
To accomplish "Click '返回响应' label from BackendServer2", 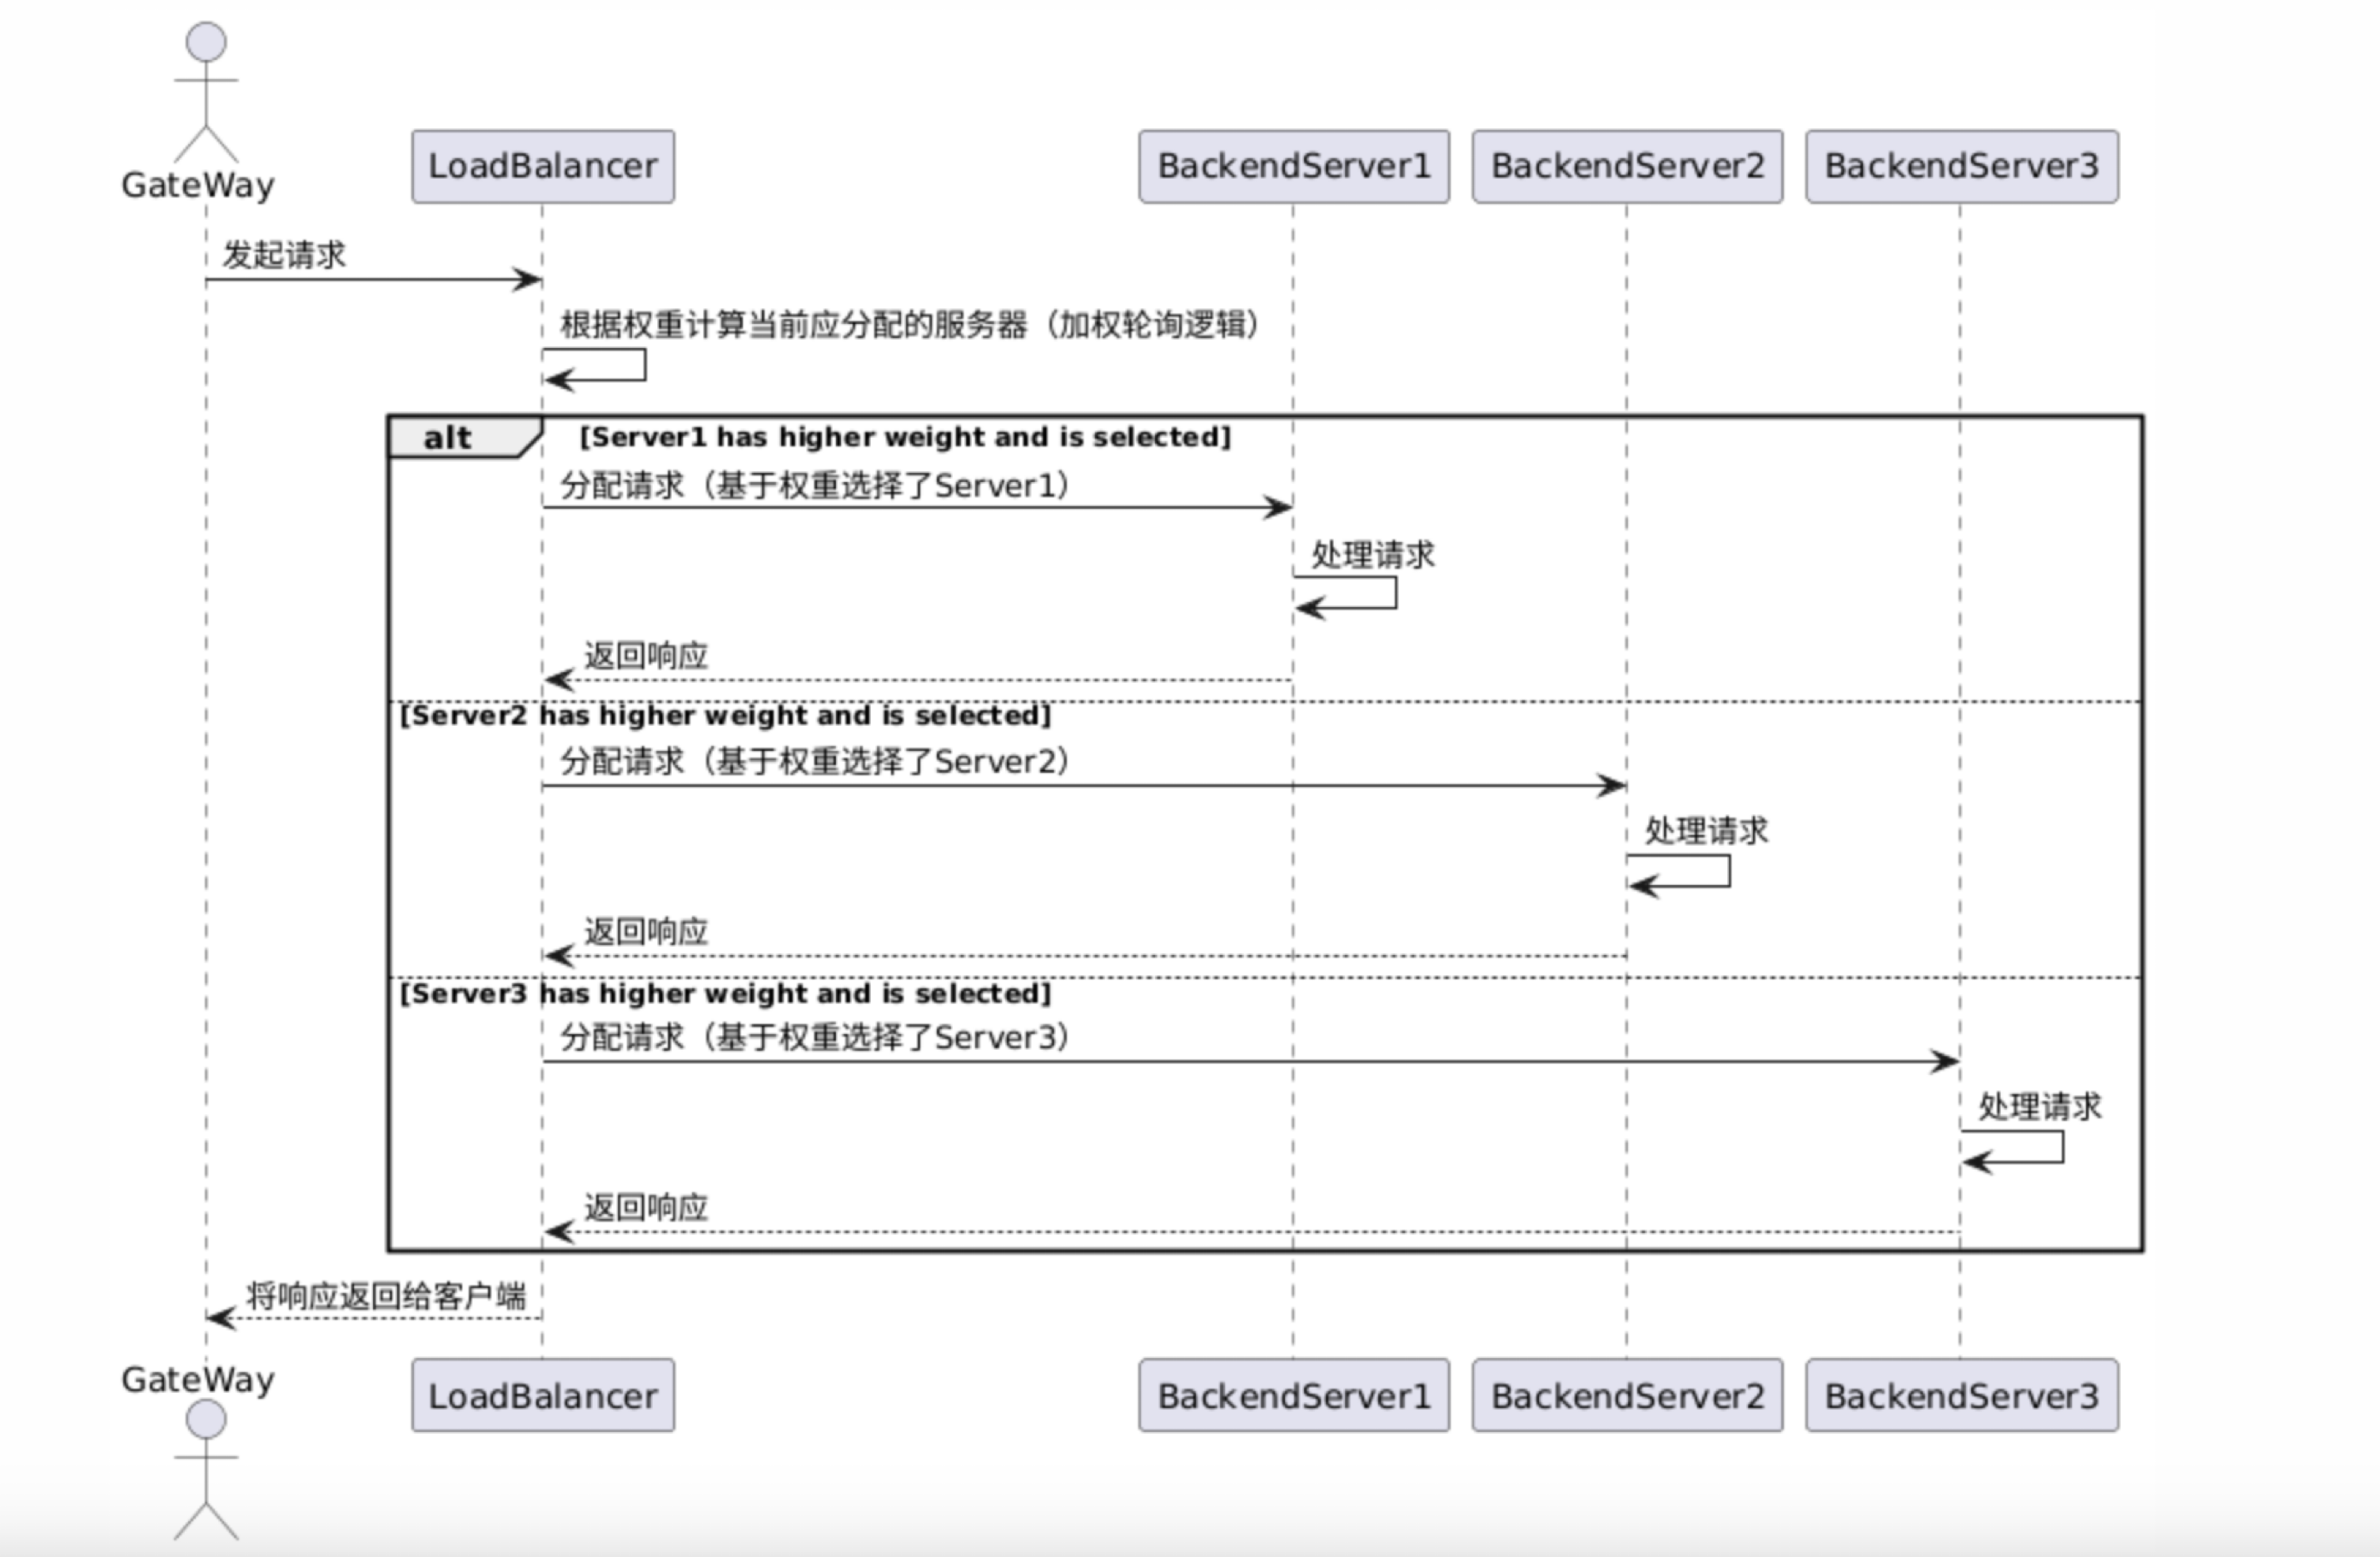I will (x=646, y=932).
